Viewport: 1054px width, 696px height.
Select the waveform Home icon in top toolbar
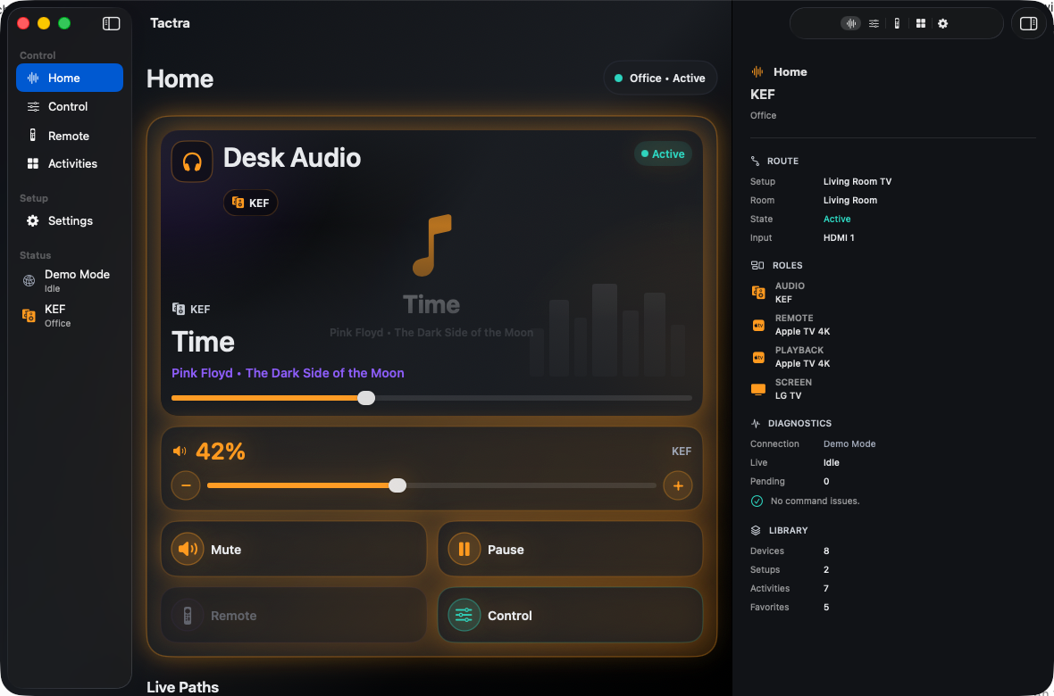tap(850, 23)
